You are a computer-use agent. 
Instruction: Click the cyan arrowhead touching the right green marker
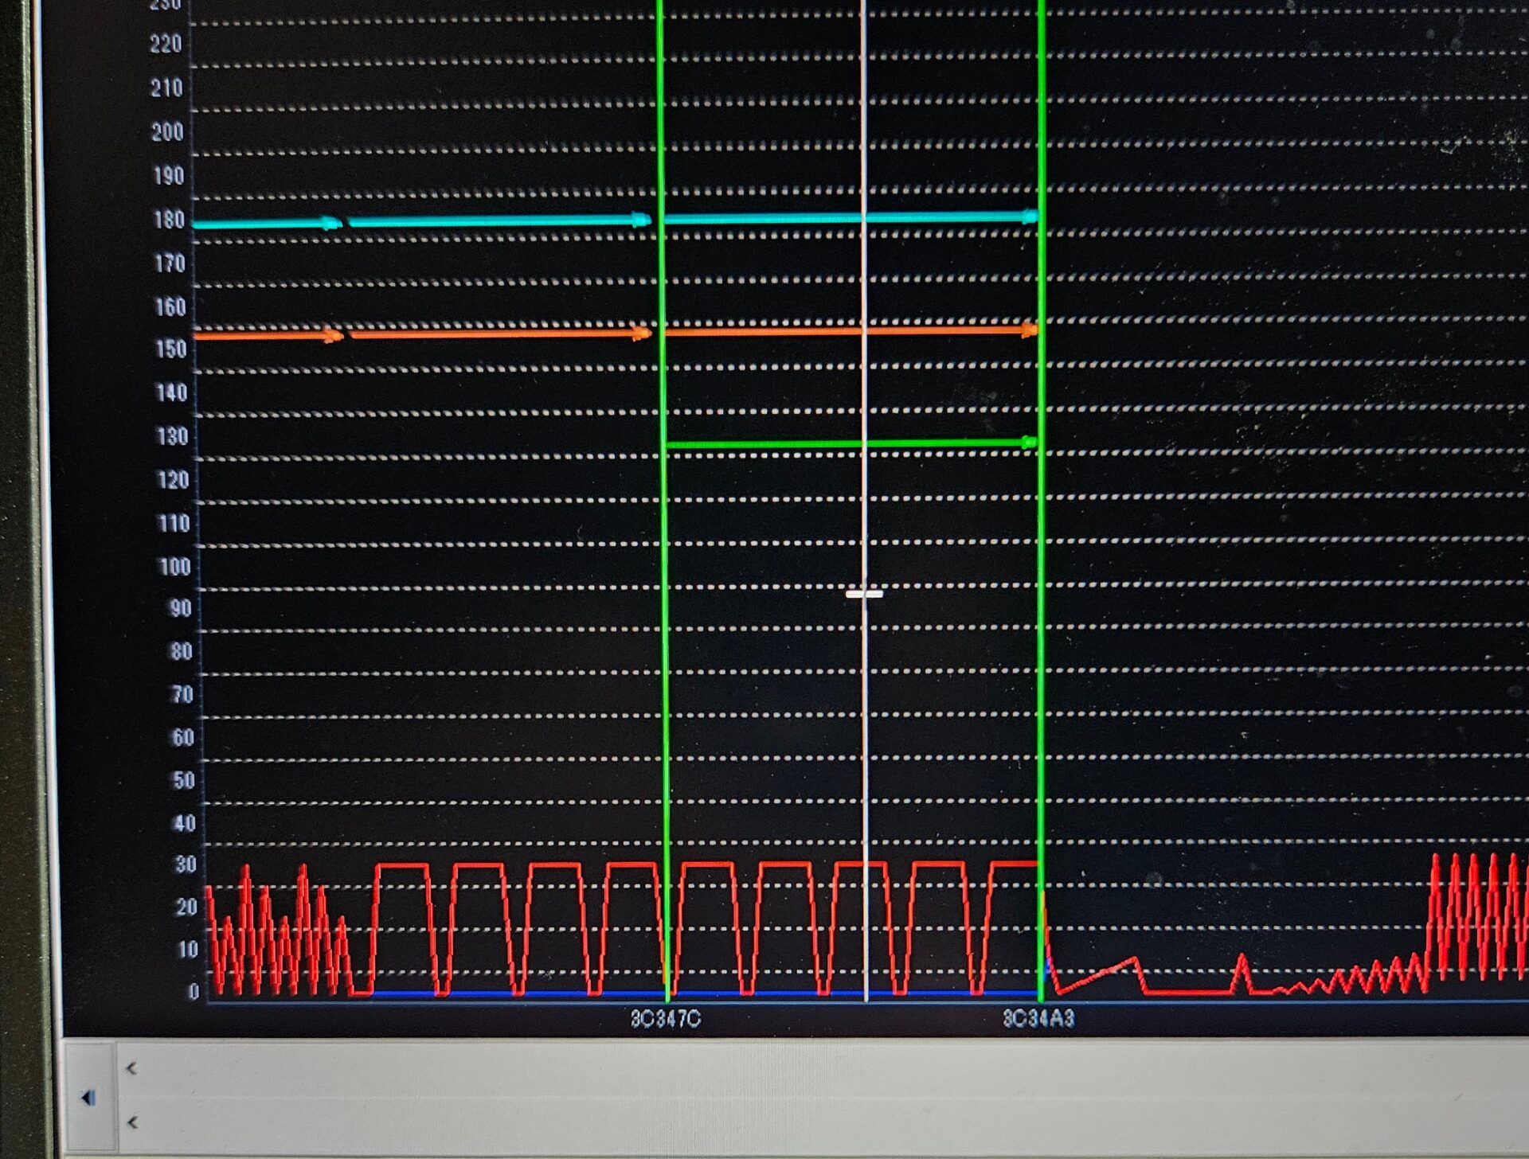[1030, 216]
